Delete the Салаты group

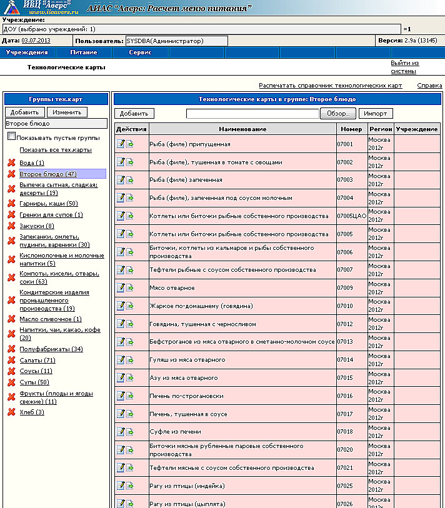[11, 361]
